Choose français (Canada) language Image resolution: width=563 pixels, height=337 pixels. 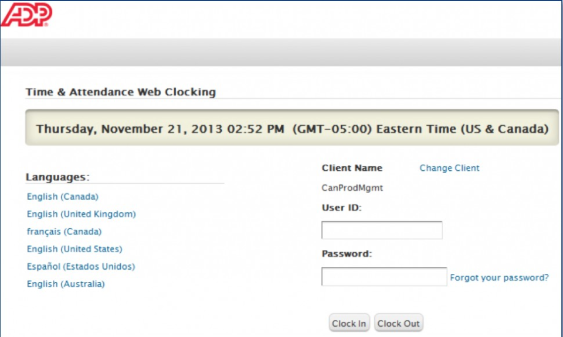click(64, 232)
